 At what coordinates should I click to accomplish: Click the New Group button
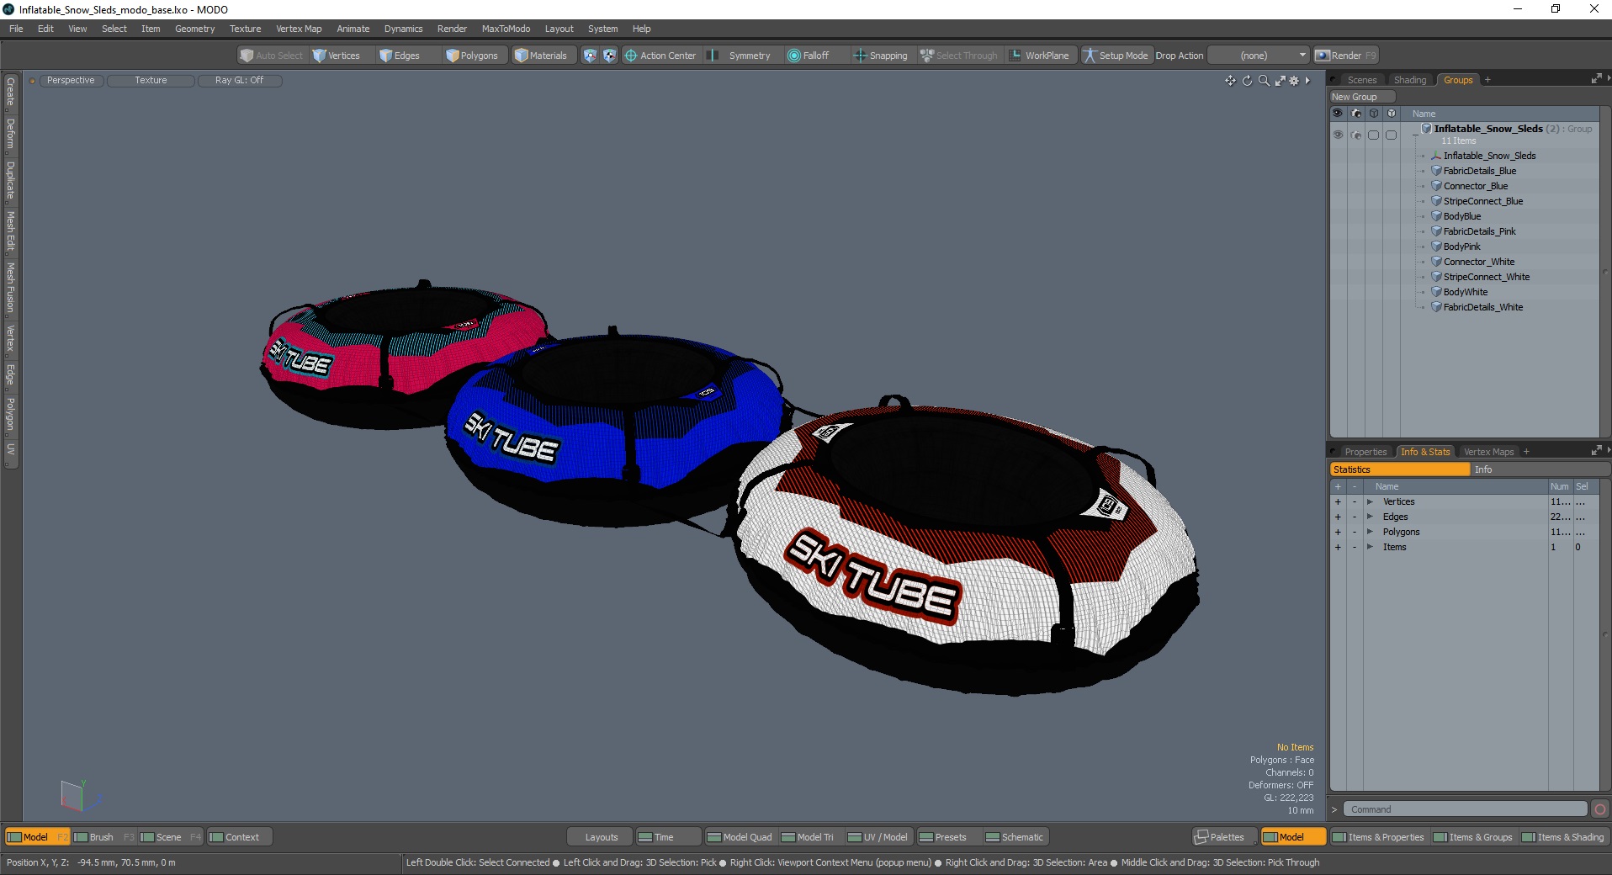click(1362, 97)
